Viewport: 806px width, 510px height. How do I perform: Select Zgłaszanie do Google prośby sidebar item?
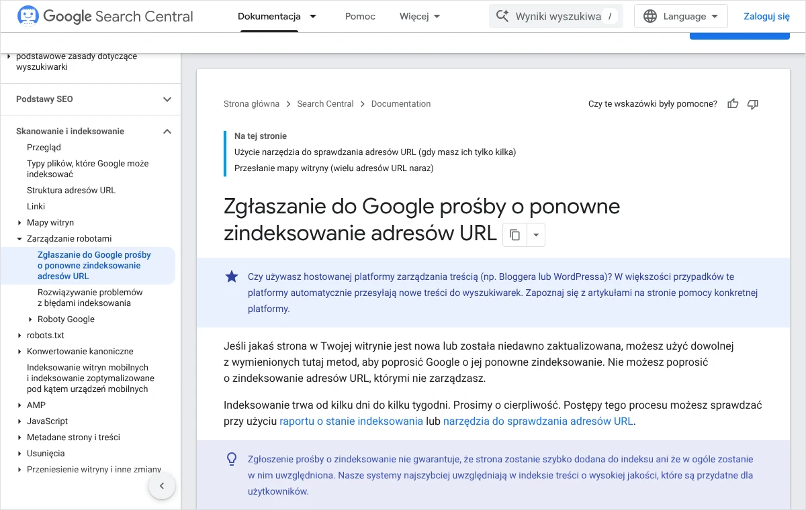94,266
